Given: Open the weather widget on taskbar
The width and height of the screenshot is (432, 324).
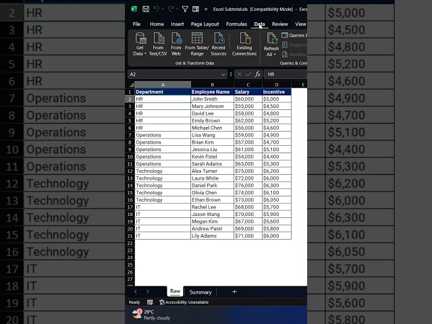Looking at the screenshot, I should (x=151, y=315).
